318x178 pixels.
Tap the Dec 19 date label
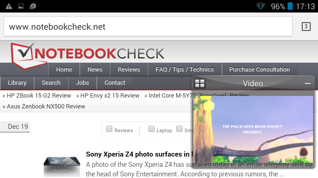click(x=18, y=127)
